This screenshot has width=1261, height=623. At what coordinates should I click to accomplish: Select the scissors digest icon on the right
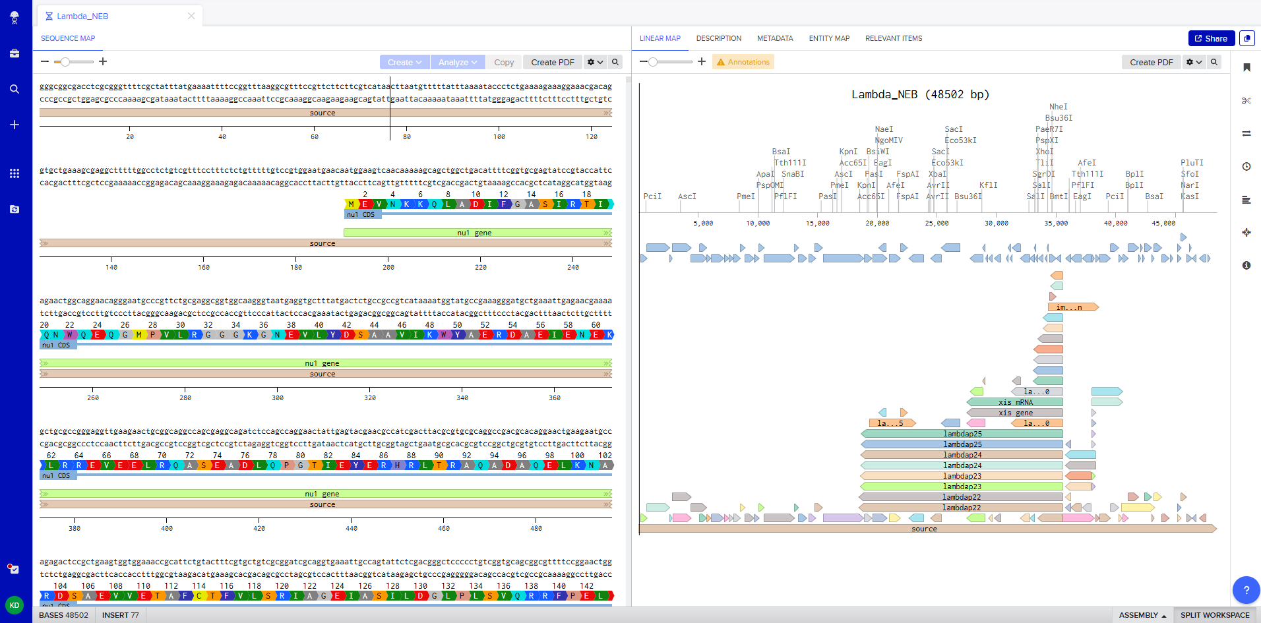pos(1246,100)
